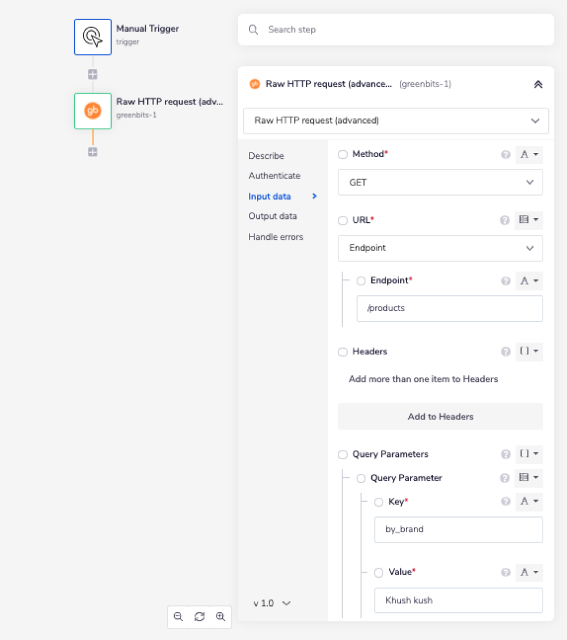Open the GET method dropdown
This screenshot has width=567, height=640.
coord(440,183)
